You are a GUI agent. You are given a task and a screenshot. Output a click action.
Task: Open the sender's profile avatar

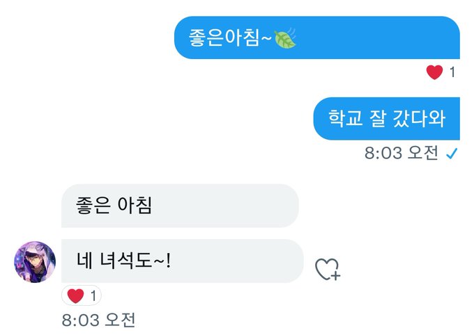point(35,262)
